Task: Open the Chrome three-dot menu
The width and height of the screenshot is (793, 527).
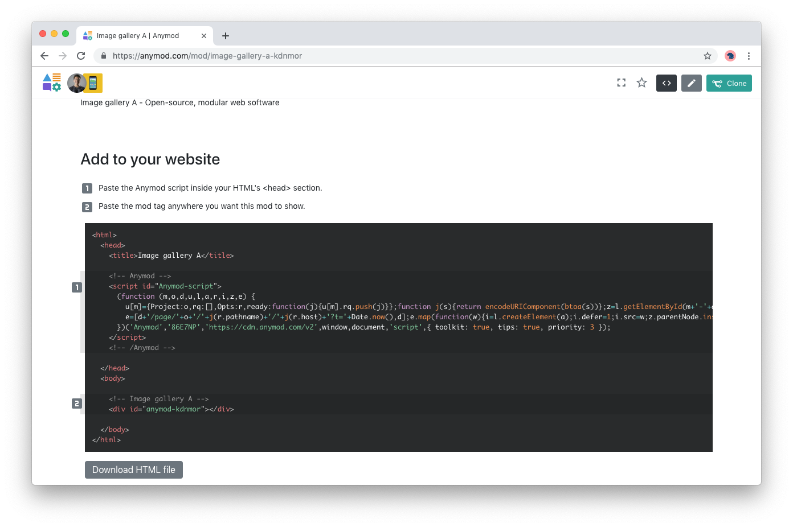Action: (749, 56)
